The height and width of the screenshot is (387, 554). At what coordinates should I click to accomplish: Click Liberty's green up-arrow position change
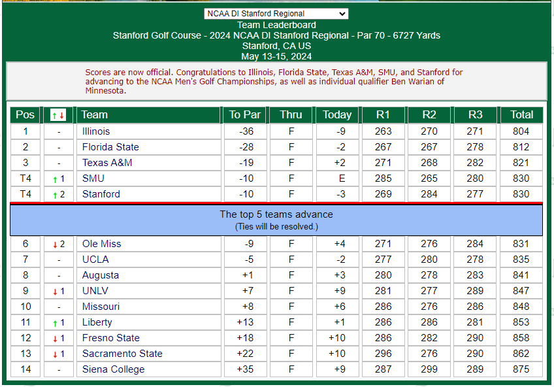tap(55, 323)
